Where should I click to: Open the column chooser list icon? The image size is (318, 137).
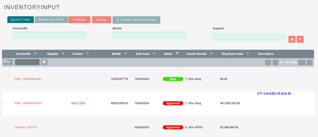(x=44, y=62)
